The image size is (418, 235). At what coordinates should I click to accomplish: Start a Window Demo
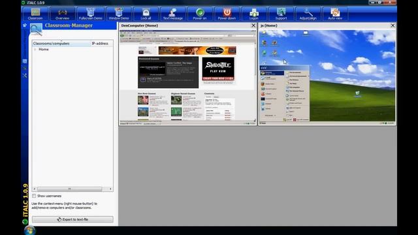point(119,14)
